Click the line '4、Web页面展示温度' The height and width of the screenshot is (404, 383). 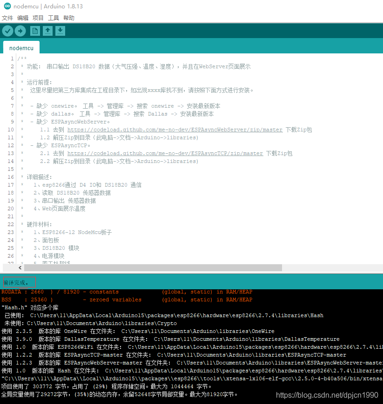tap(60, 209)
